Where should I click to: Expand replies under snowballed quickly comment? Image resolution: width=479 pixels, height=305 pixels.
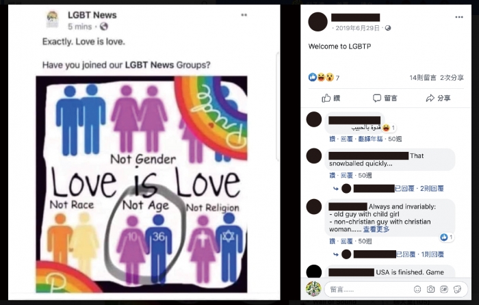click(x=419, y=188)
